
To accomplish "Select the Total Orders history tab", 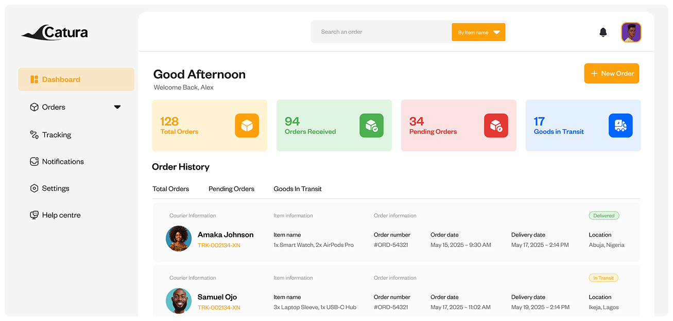I will pyautogui.click(x=170, y=189).
